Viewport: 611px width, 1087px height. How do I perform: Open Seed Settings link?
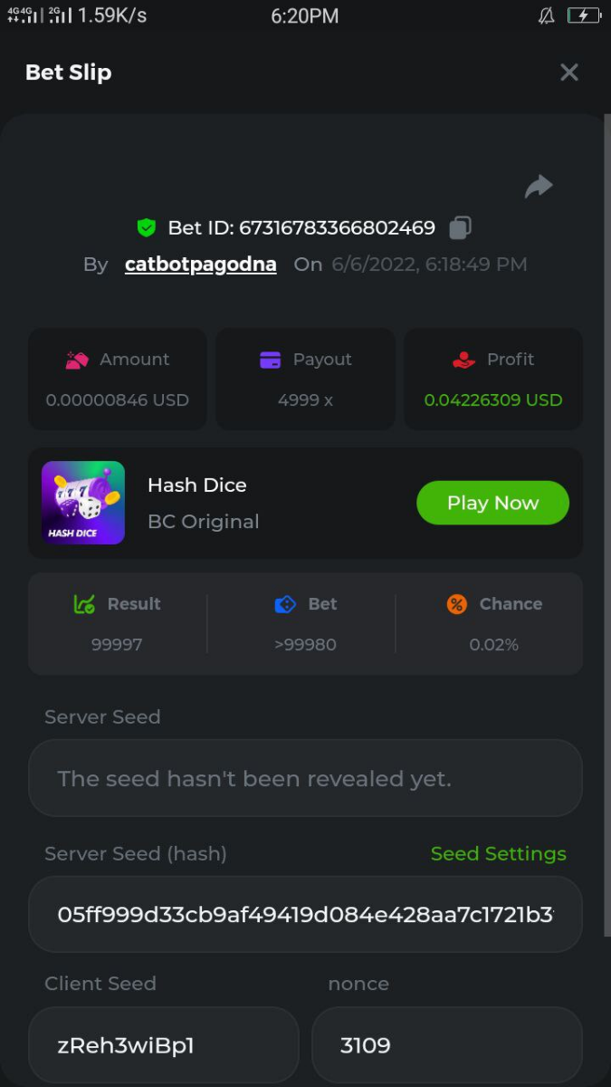coord(498,853)
